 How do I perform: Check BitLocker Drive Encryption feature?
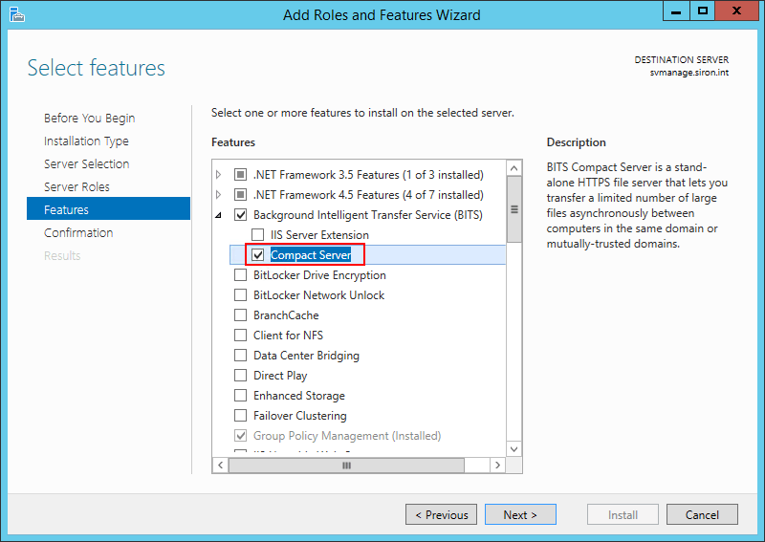tap(241, 275)
